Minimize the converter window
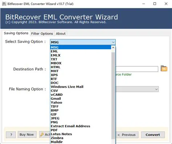172x144 pixels. [x=144, y=4]
